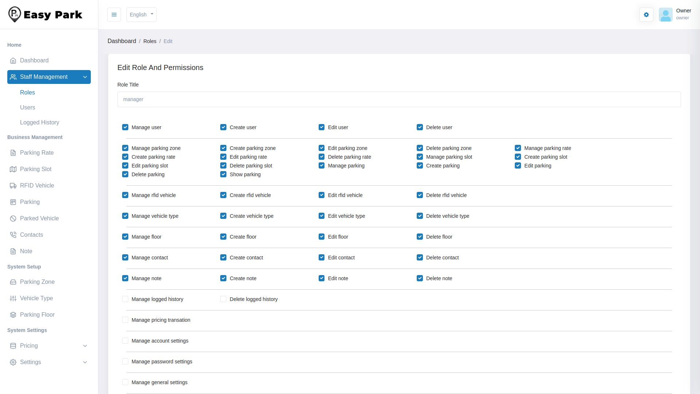Image resolution: width=700 pixels, height=394 pixels.
Task: Open the settings gear icon in header
Action: (646, 15)
